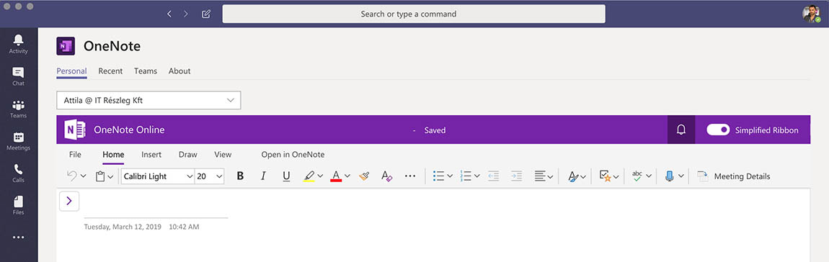This screenshot has height=262, width=829.
Task: Open the Teams section in sidebar
Action: pyautogui.click(x=19, y=108)
